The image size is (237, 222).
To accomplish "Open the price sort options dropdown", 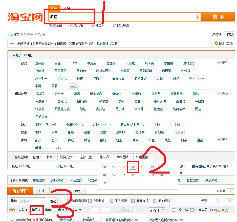I will (x=83, y=210).
